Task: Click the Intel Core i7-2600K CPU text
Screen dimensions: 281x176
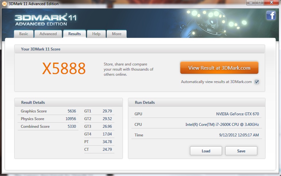Action: click(x=222, y=125)
